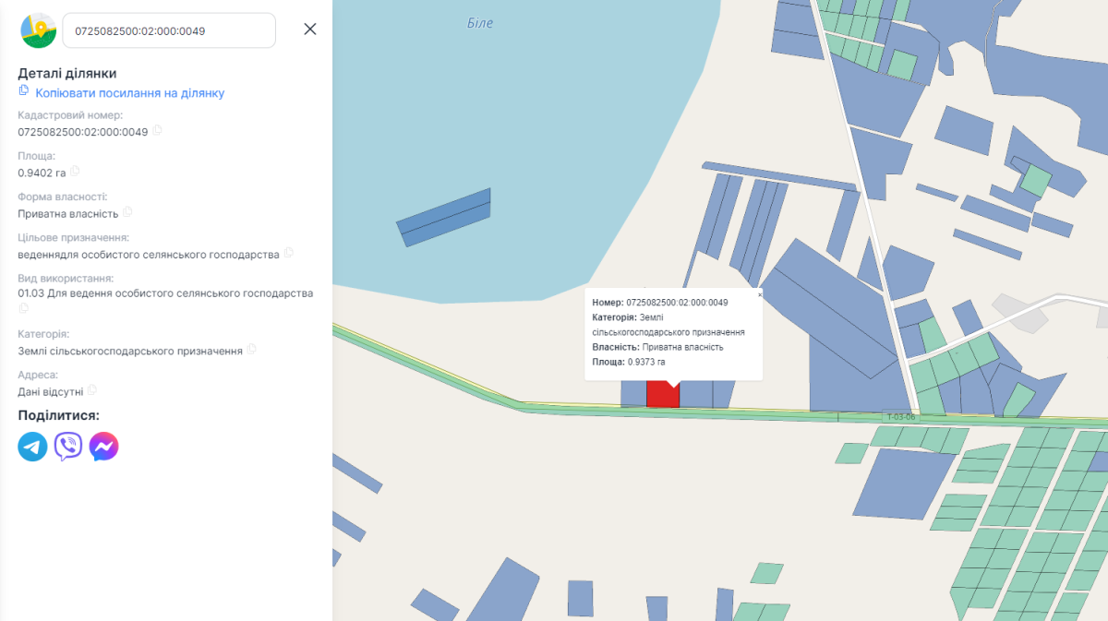Click the cadastral number search field
1108x621 pixels.
[x=169, y=30]
